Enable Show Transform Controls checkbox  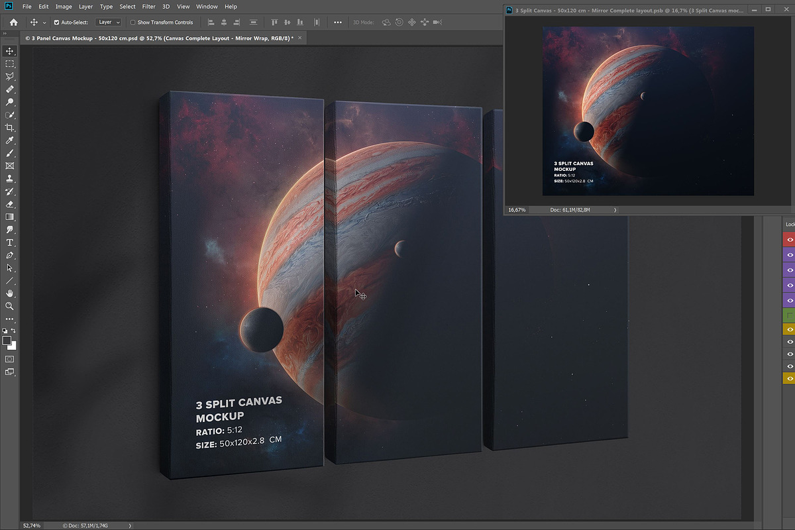click(x=132, y=23)
